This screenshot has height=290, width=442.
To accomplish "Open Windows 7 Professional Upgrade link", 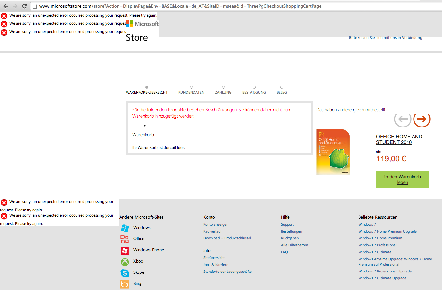I will 385,271.
